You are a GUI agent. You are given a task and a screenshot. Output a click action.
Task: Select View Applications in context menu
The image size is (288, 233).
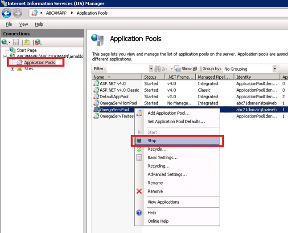click(164, 202)
